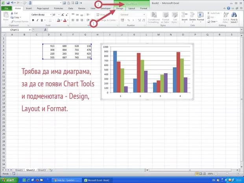Screen dimensions: 244x183
Task: Click the Decrease Decimal icon
Action: pos(144,20)
